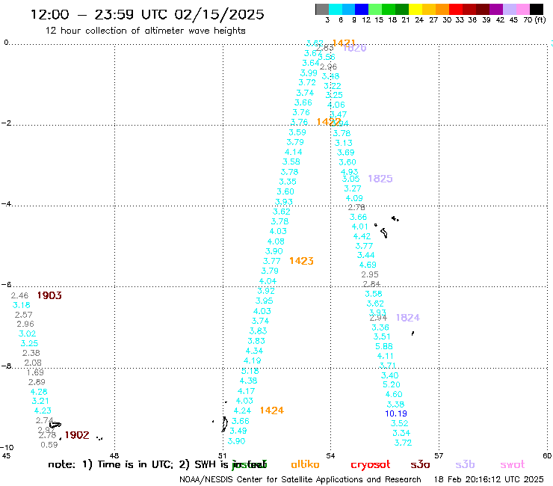Click the 5.88 wave height reading

point(383,346)
